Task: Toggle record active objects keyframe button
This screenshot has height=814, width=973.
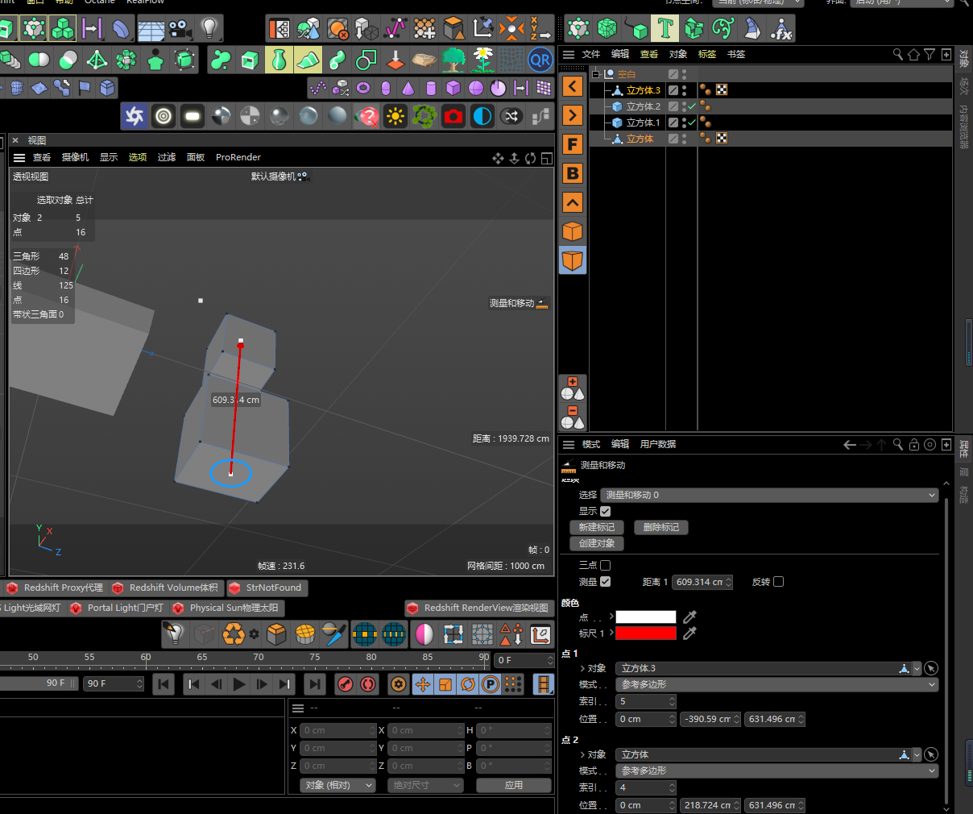Action: tap(346, 684)
